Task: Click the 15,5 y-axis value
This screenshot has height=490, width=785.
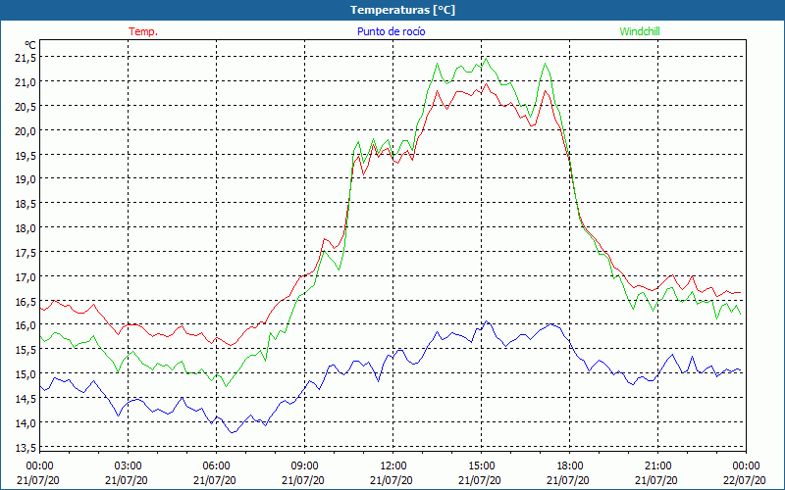Action: (26, 350)
